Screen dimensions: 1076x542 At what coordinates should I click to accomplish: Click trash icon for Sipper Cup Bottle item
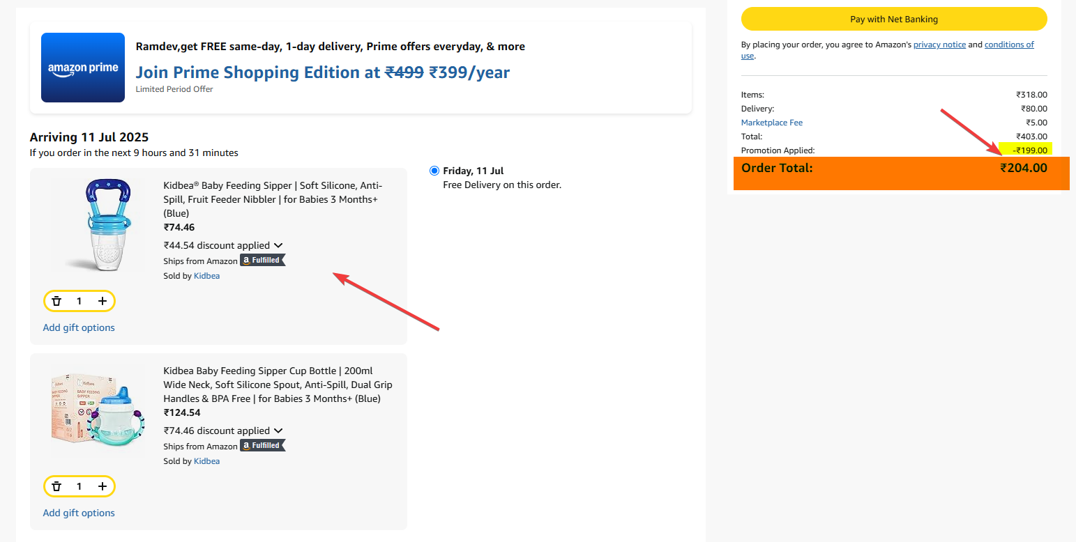click(x=56, y=486)
